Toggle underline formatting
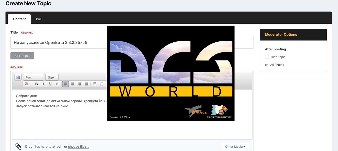This screenshot has height=151, width=338. point(50,84)
